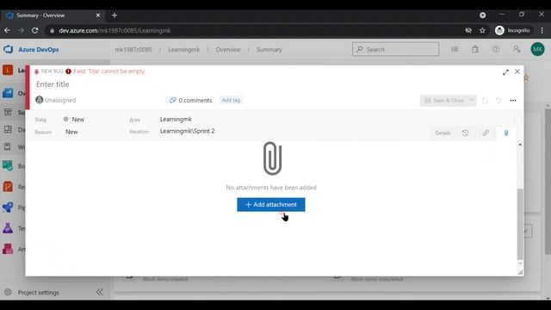This screenshot has height=310, width=551.
Task: Click the mk1987c0085 breadcrumb
Action: [133, 50]
